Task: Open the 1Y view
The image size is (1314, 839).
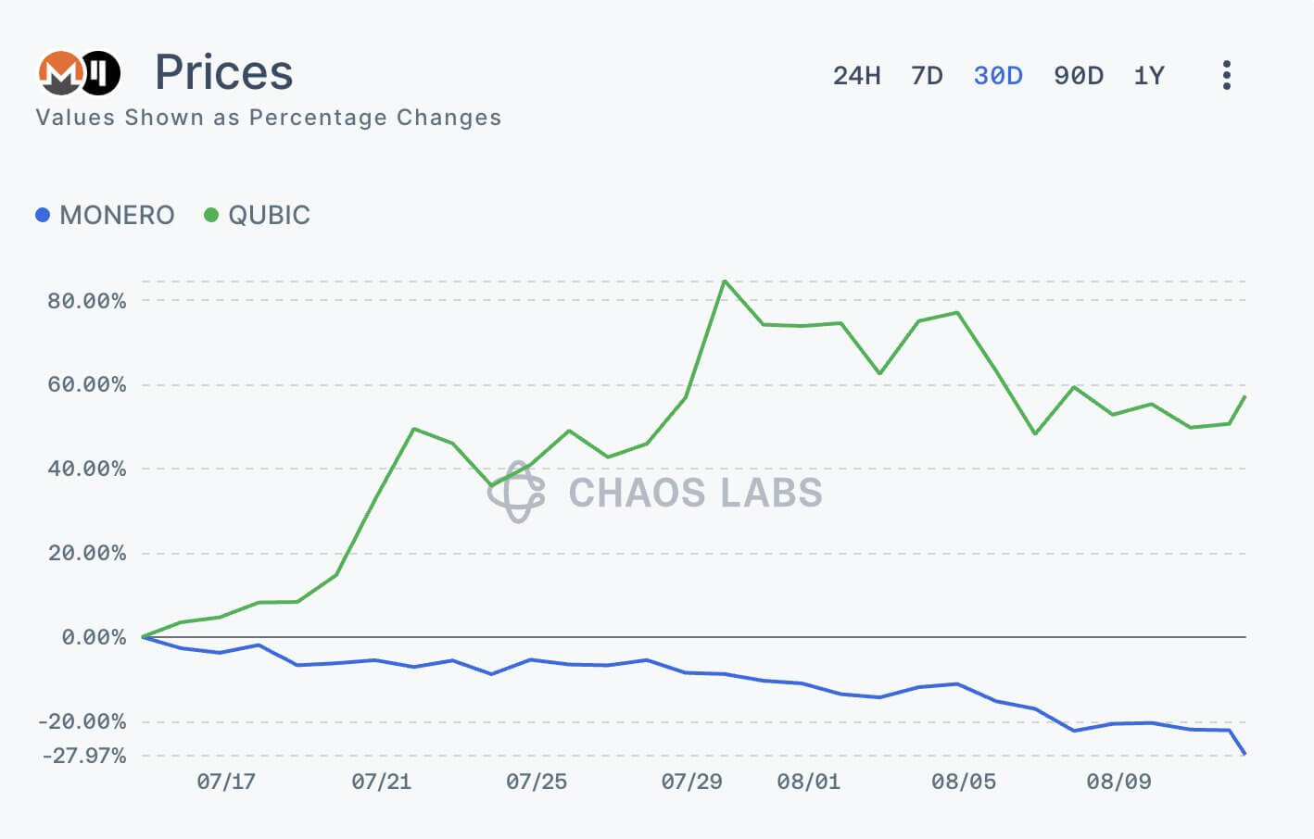Action: pos(1149,76)
